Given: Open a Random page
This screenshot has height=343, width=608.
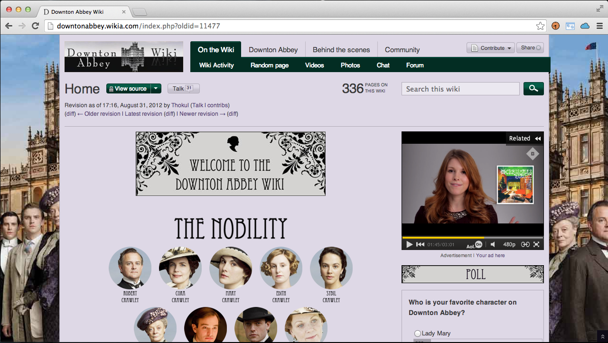Looking at the screenshot, I should [270, 65].
